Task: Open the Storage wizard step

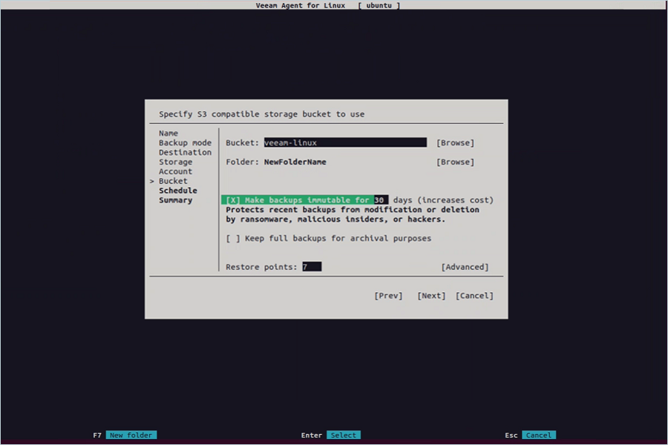Action: coord(175,162)
